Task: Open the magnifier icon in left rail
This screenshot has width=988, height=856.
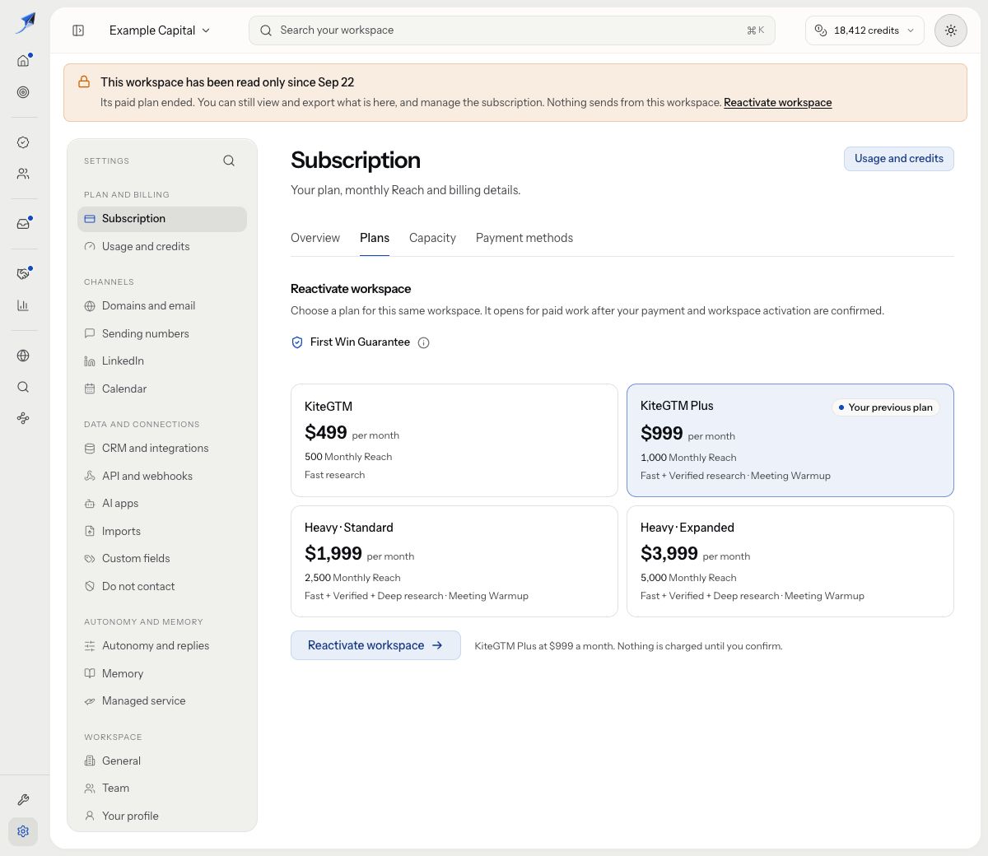Action: [x=23, y=387]
